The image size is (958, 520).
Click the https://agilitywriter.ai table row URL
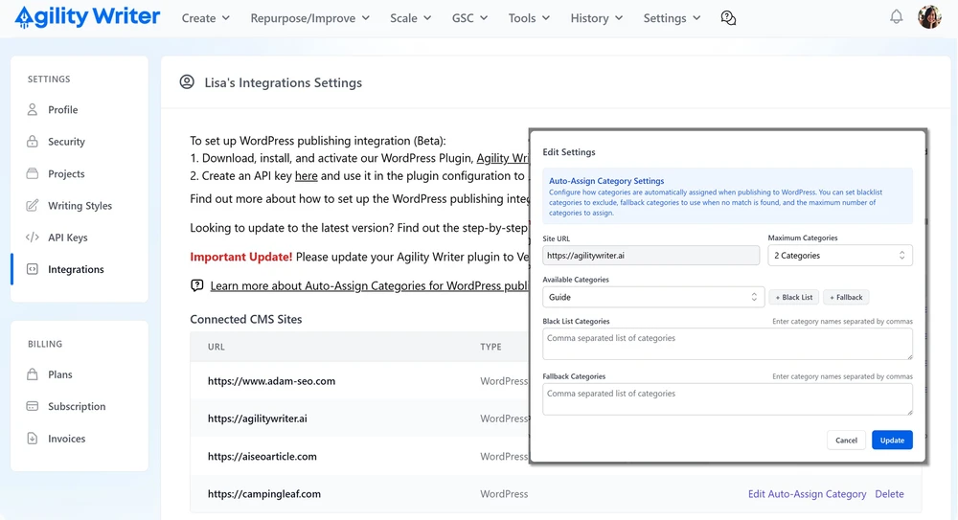257,418
